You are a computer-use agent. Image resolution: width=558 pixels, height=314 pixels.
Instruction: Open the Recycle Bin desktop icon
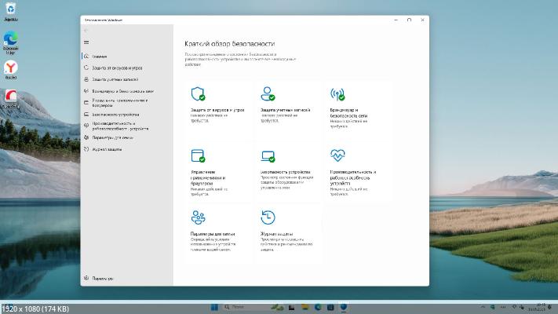[11, 11]
